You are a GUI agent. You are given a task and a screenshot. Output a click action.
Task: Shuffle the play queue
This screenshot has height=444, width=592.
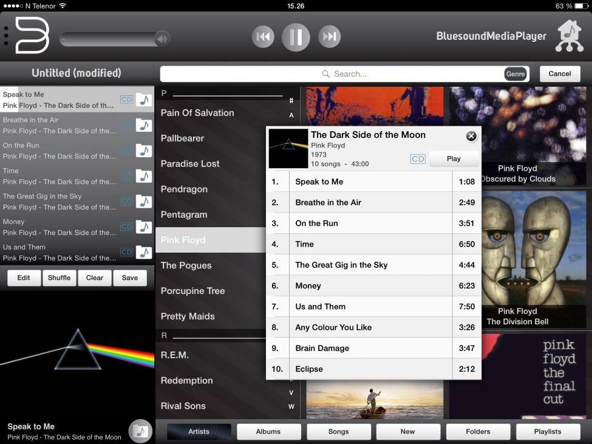(x=60, y=278)
